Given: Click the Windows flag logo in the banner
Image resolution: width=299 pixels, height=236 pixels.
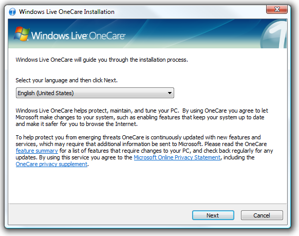Looking at the screenshot, I should (x=22, y=34).
